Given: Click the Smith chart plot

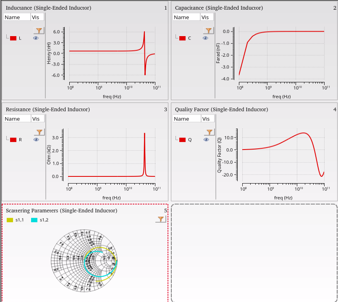Looking at the screenshot, I should pyautogui.click(x=84, y=260).
